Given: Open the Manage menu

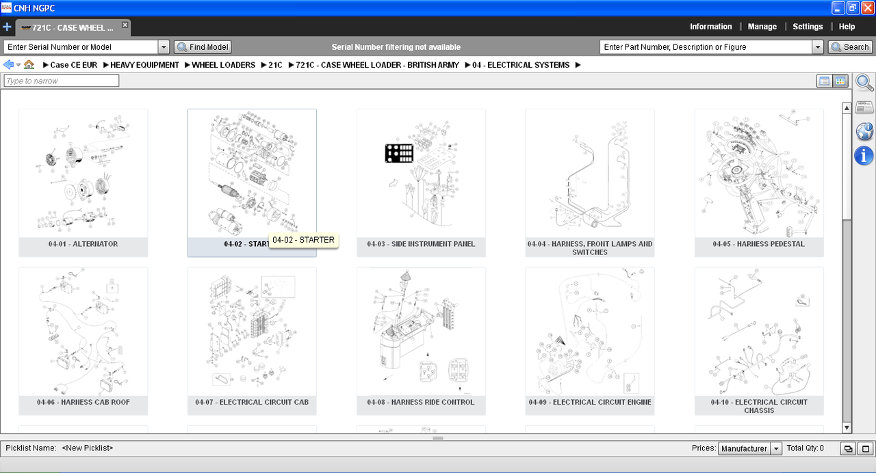Looking at the screenshot, I should click(x=762, y=27).
